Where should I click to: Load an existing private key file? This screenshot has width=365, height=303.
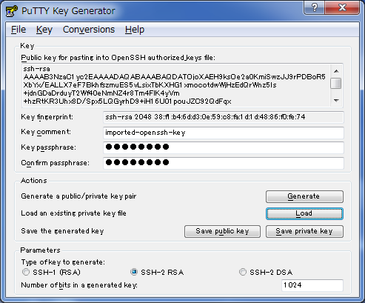(304, 213)
